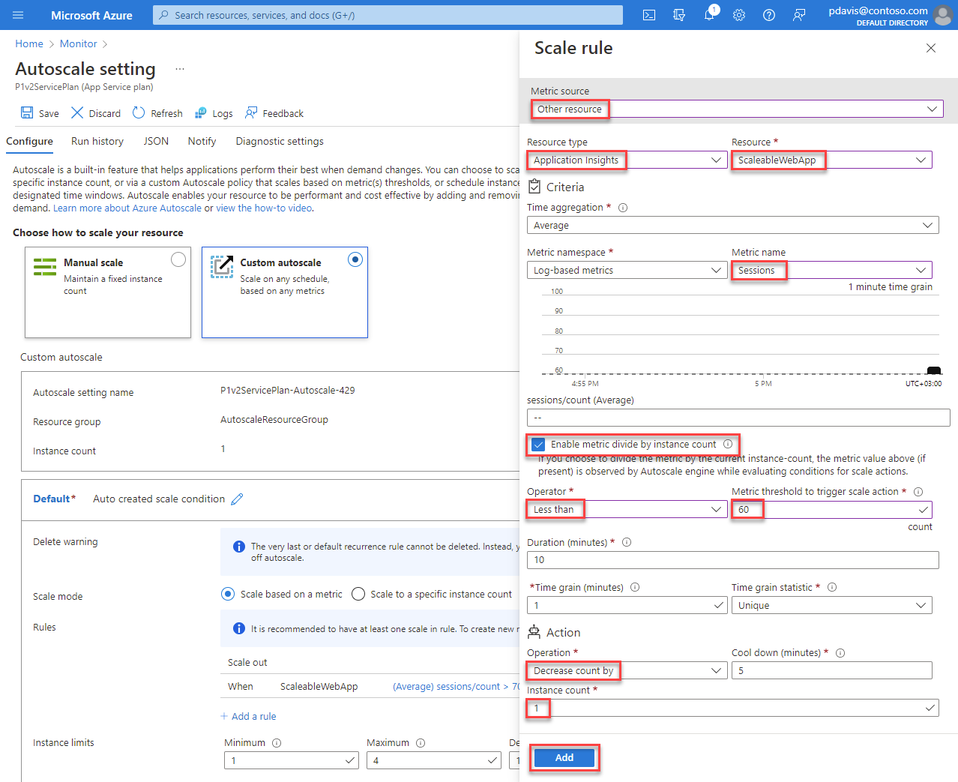Open the ellipsis menu beside Autoscale setting
958x782 pixels.
coord(180,69)
